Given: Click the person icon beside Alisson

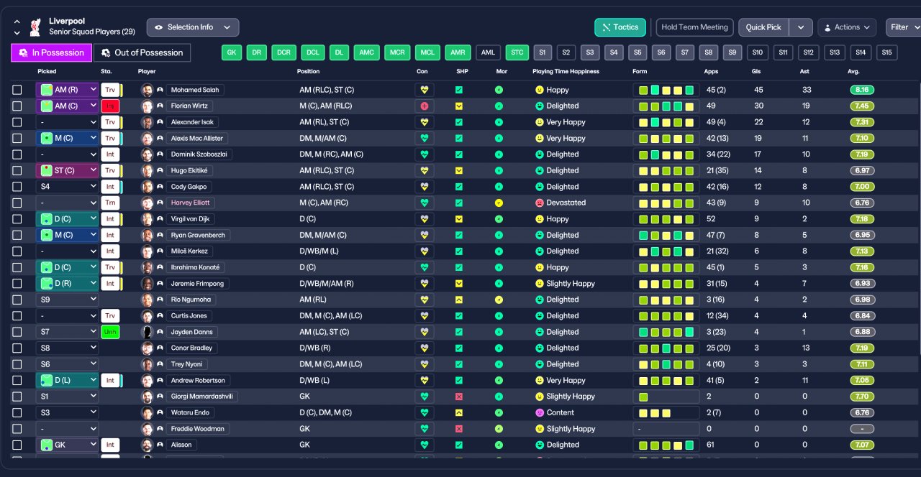Looking at the screenshot, I should point(160,445).
